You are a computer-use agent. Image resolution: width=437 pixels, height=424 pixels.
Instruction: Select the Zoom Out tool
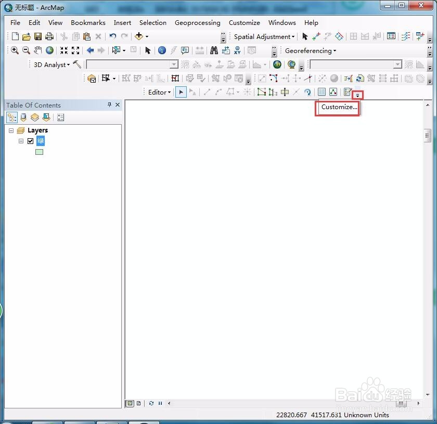(26, 50)
